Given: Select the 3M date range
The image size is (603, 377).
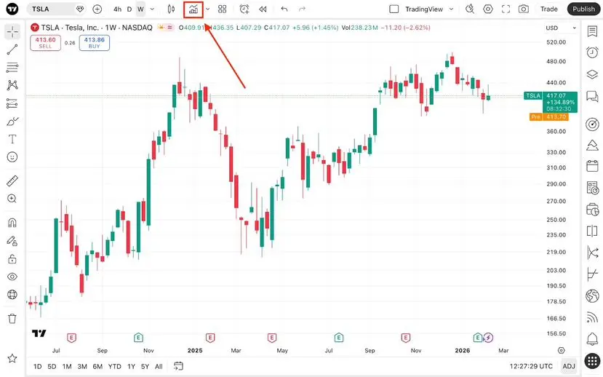Looking at the screenshot, I should coord(82,366).
